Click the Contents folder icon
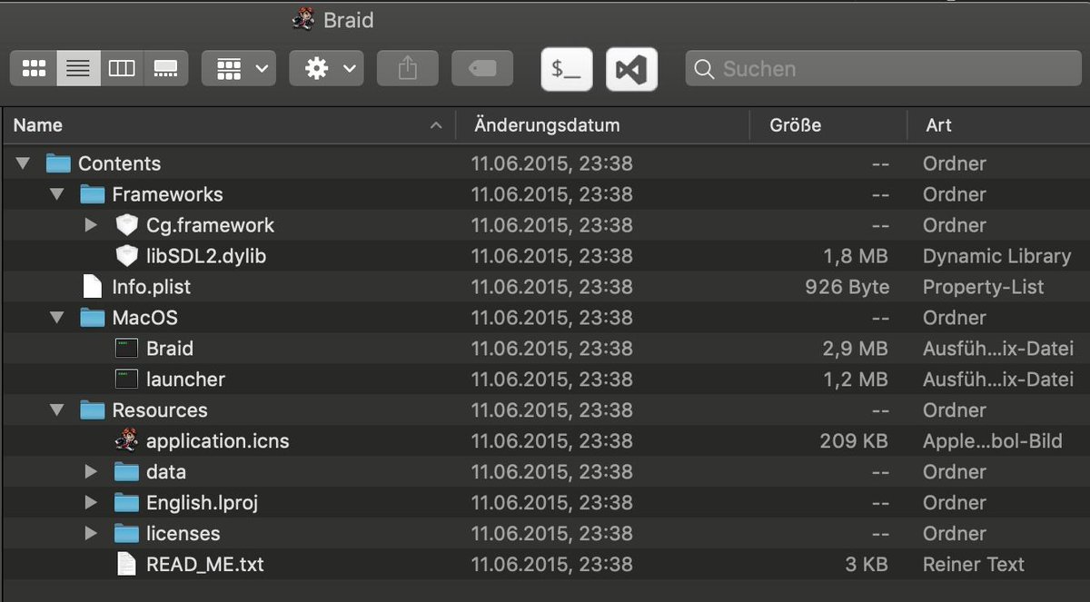The image size is (1090, 602). [x=58, y=163]
